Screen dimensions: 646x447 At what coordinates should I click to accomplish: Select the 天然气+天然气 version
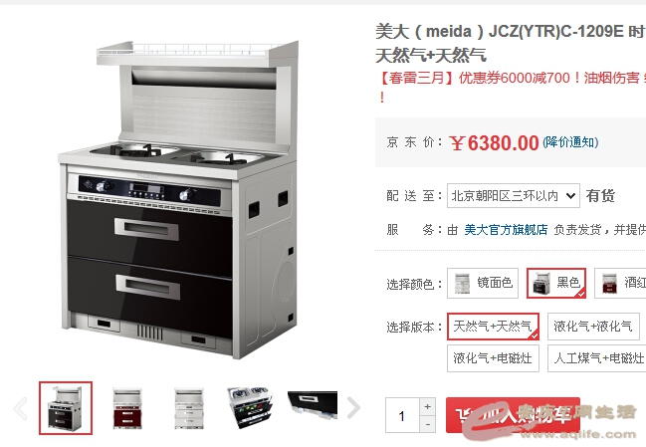coord(493,327)
